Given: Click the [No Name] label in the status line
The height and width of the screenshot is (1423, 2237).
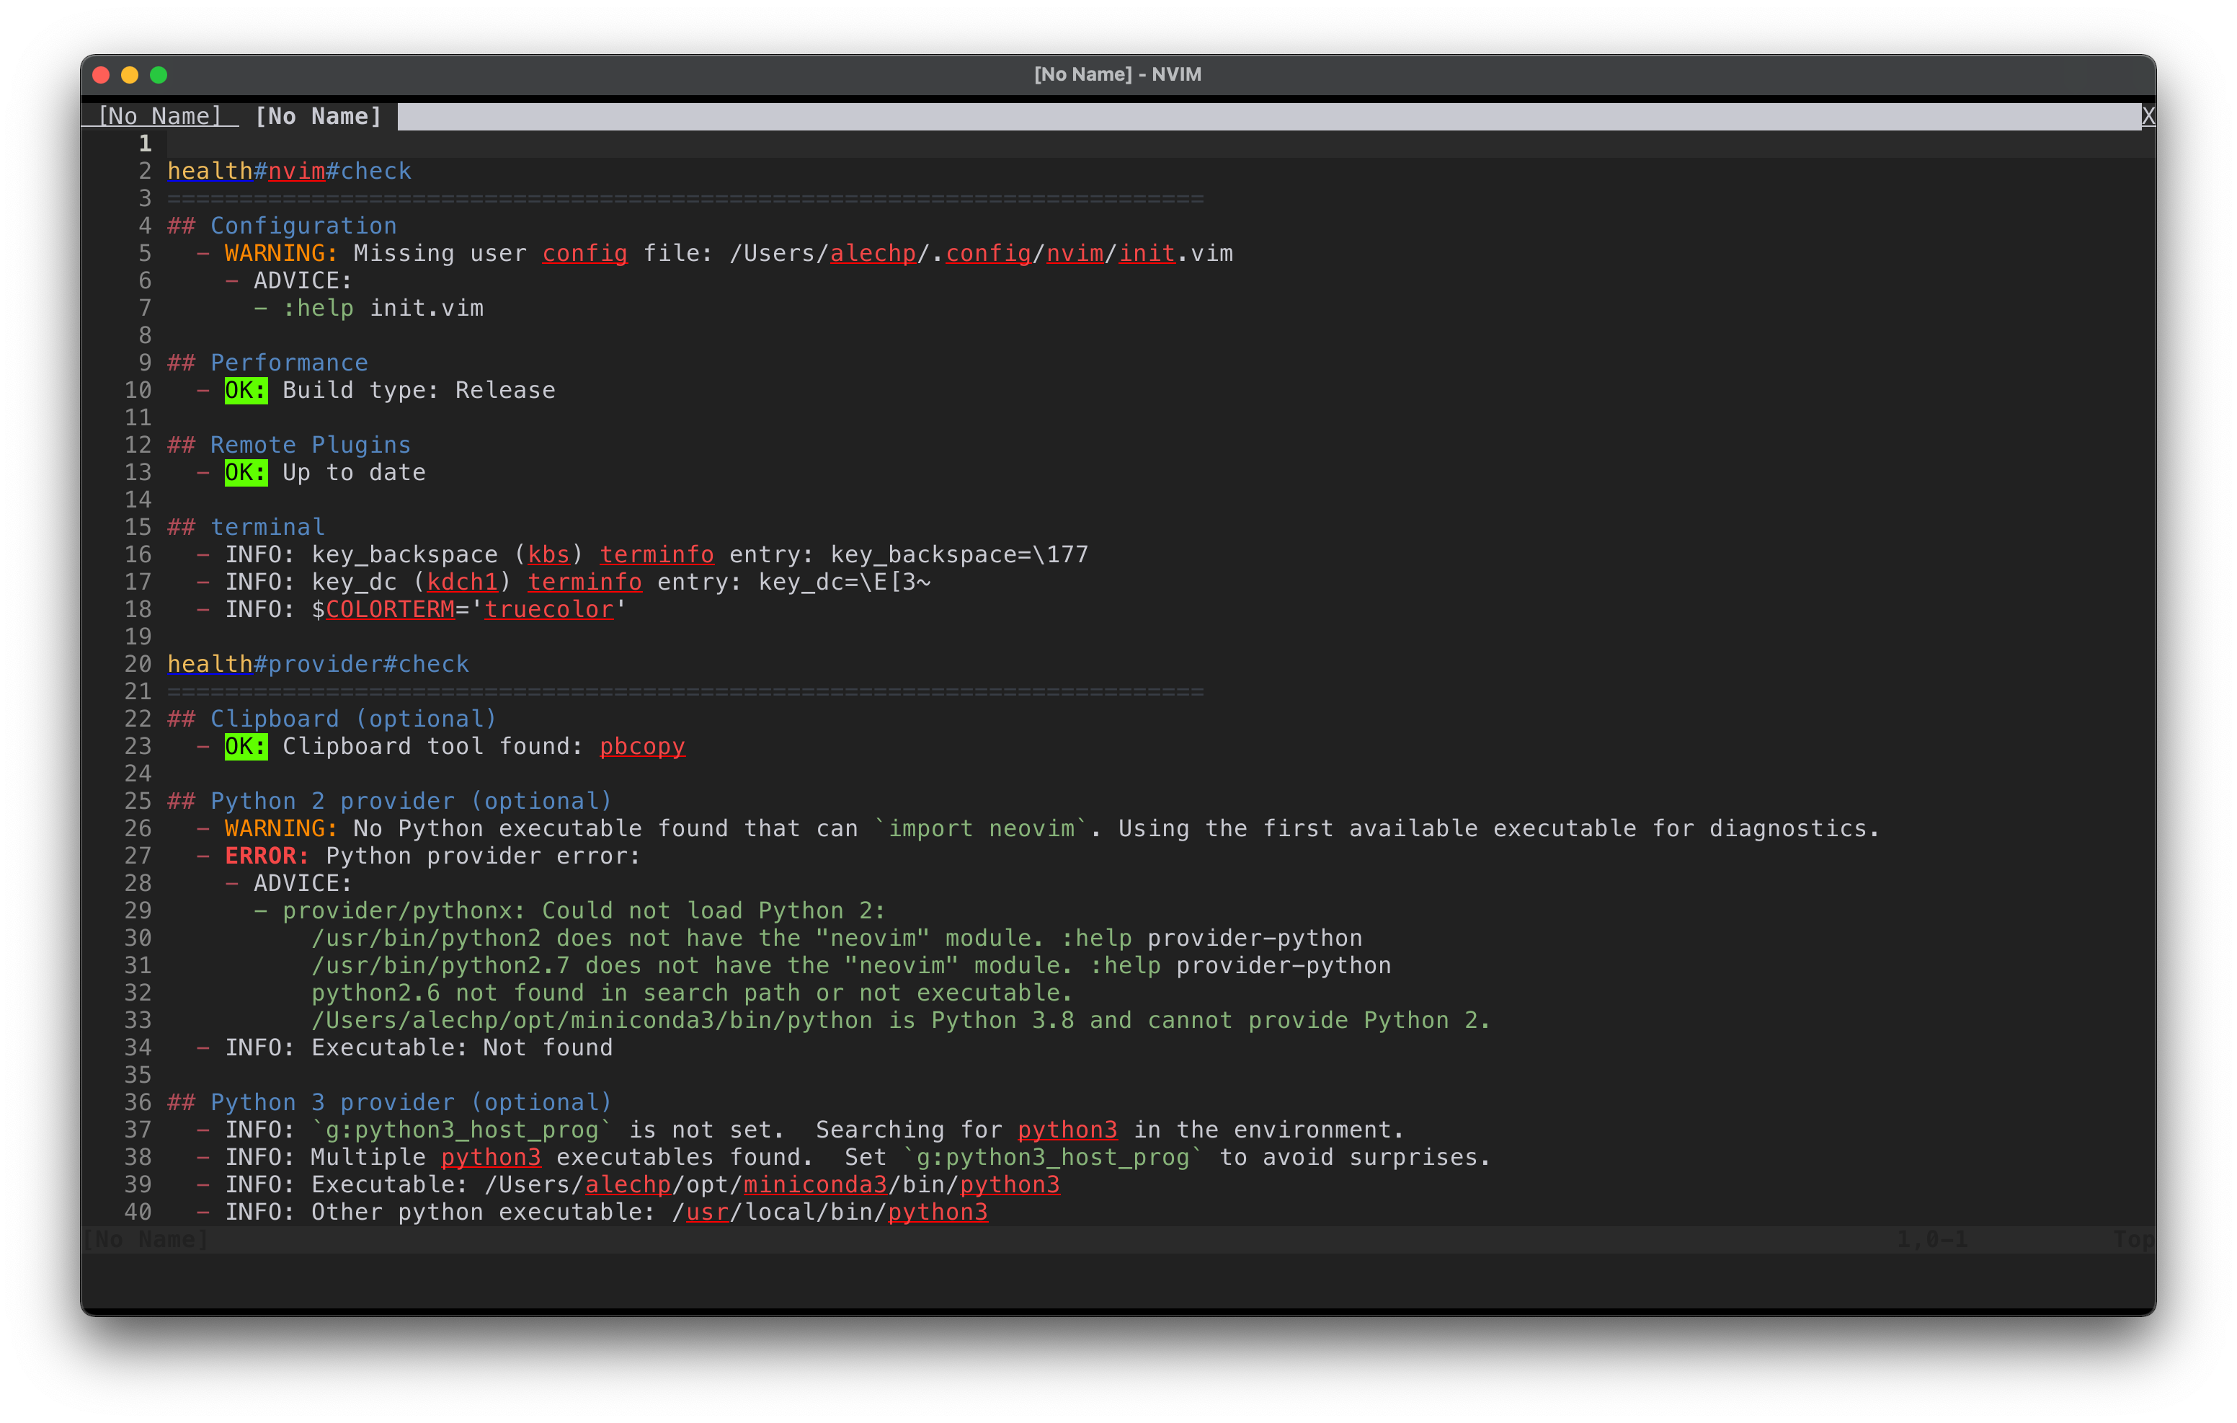Looking at the screenshot, I should pos(146,1239).
